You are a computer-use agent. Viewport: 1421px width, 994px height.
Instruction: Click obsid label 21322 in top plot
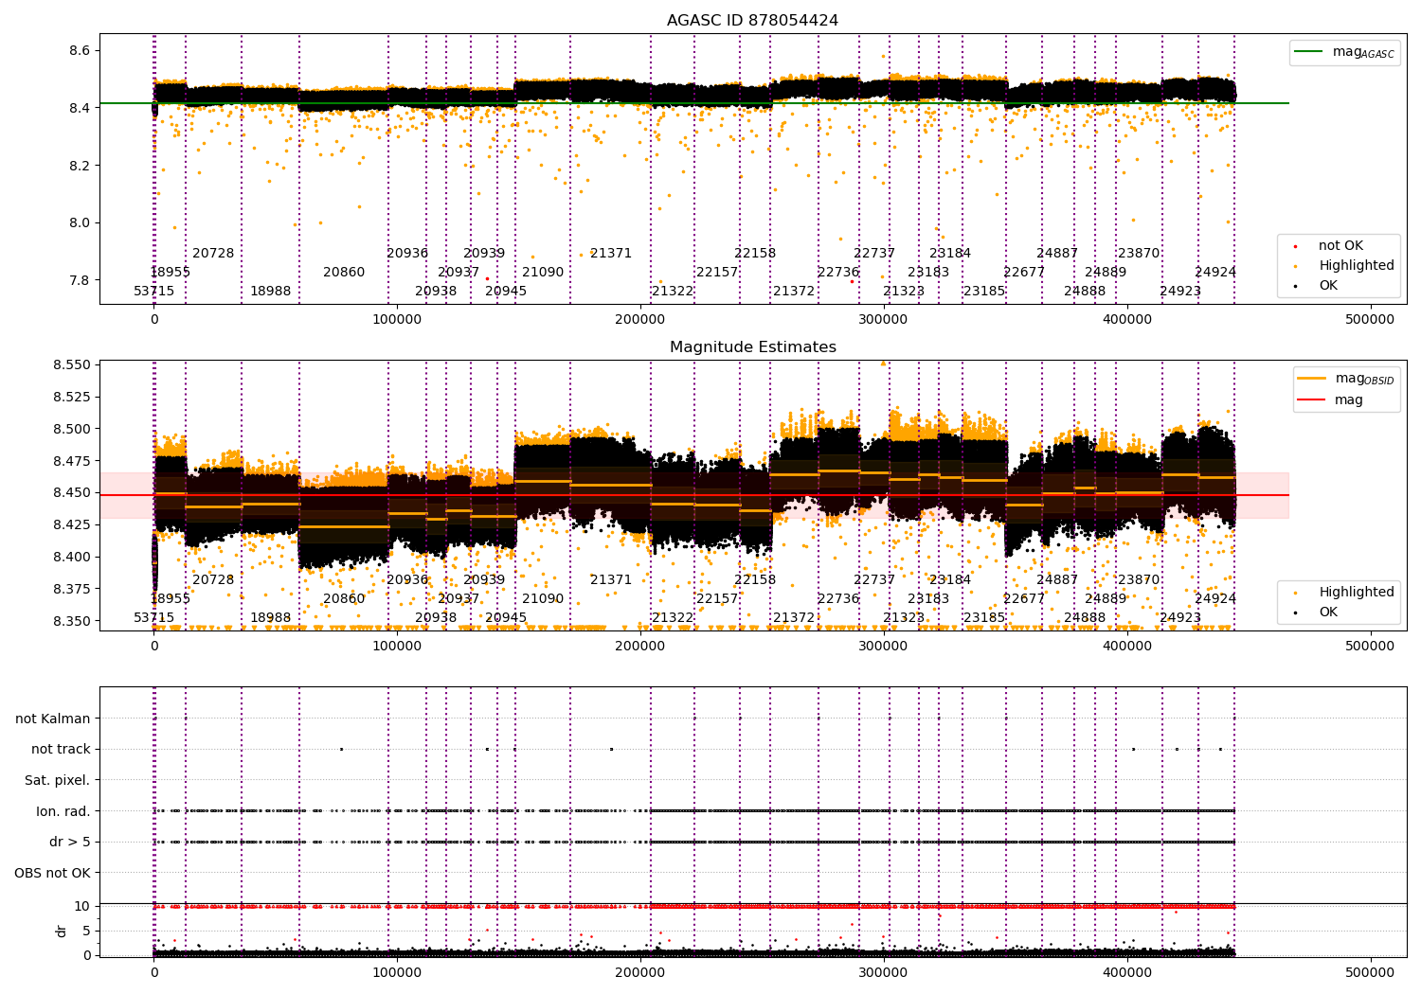[x=673, y=292]
